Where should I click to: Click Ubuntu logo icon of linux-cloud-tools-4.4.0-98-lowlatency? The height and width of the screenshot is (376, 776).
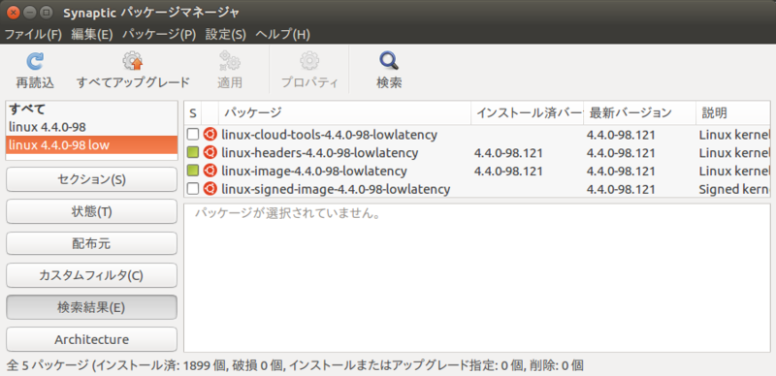click(210, 134)
